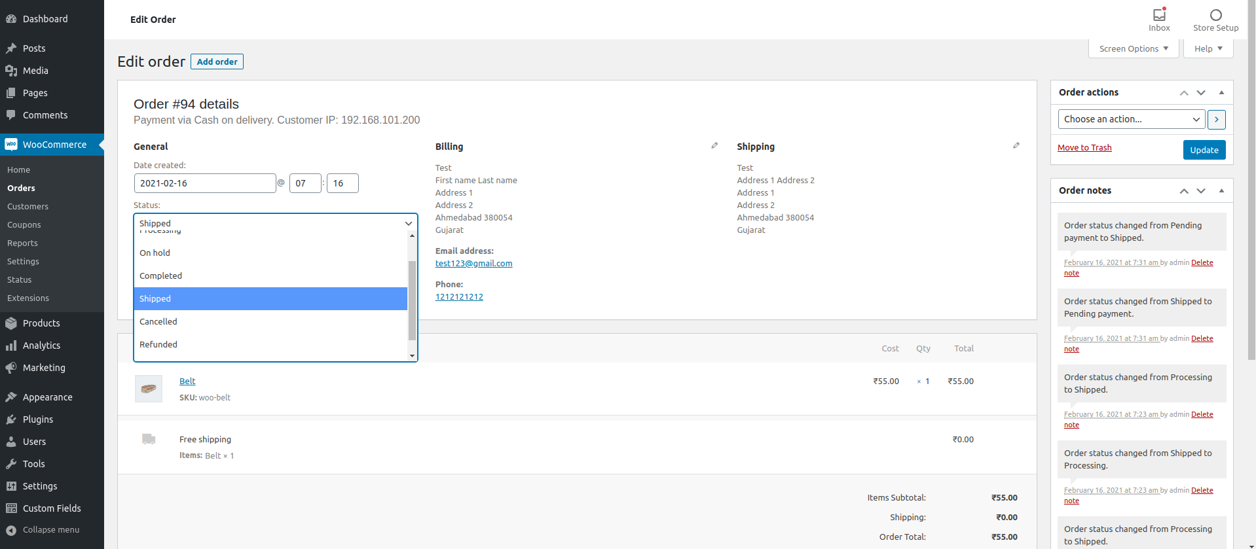
Task: Click the minute field showing 16
Action: (x=342, y=183)
